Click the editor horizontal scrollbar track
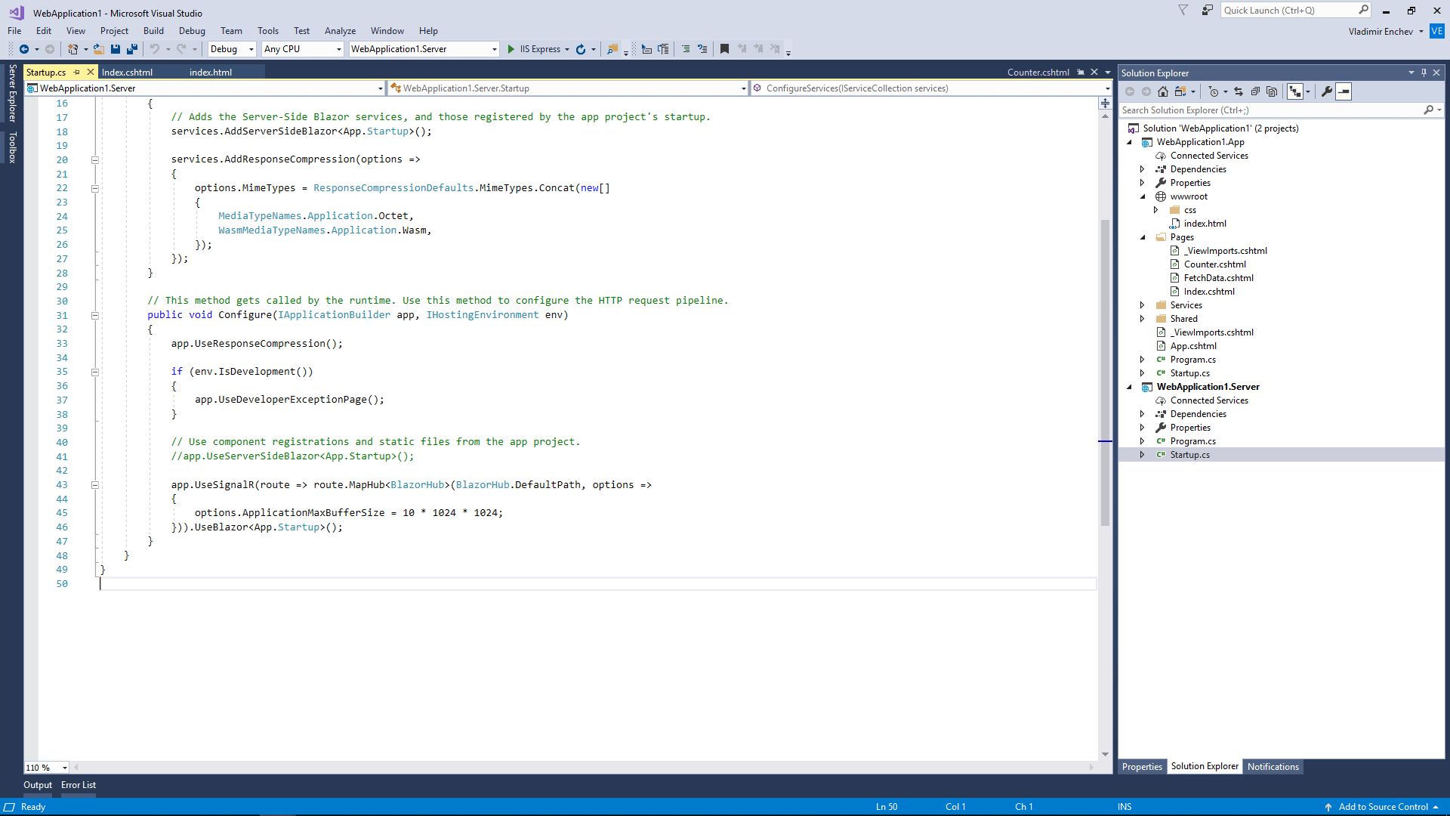This screenshot has width=1450, height=816. (x=583, y=768)
